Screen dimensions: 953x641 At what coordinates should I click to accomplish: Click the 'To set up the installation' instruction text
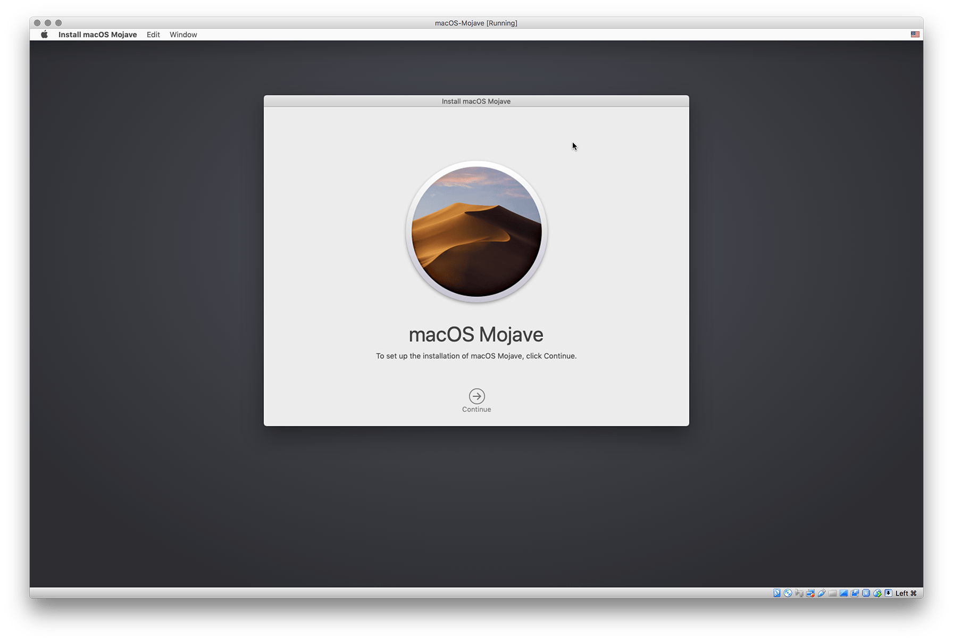click(476, 356)
